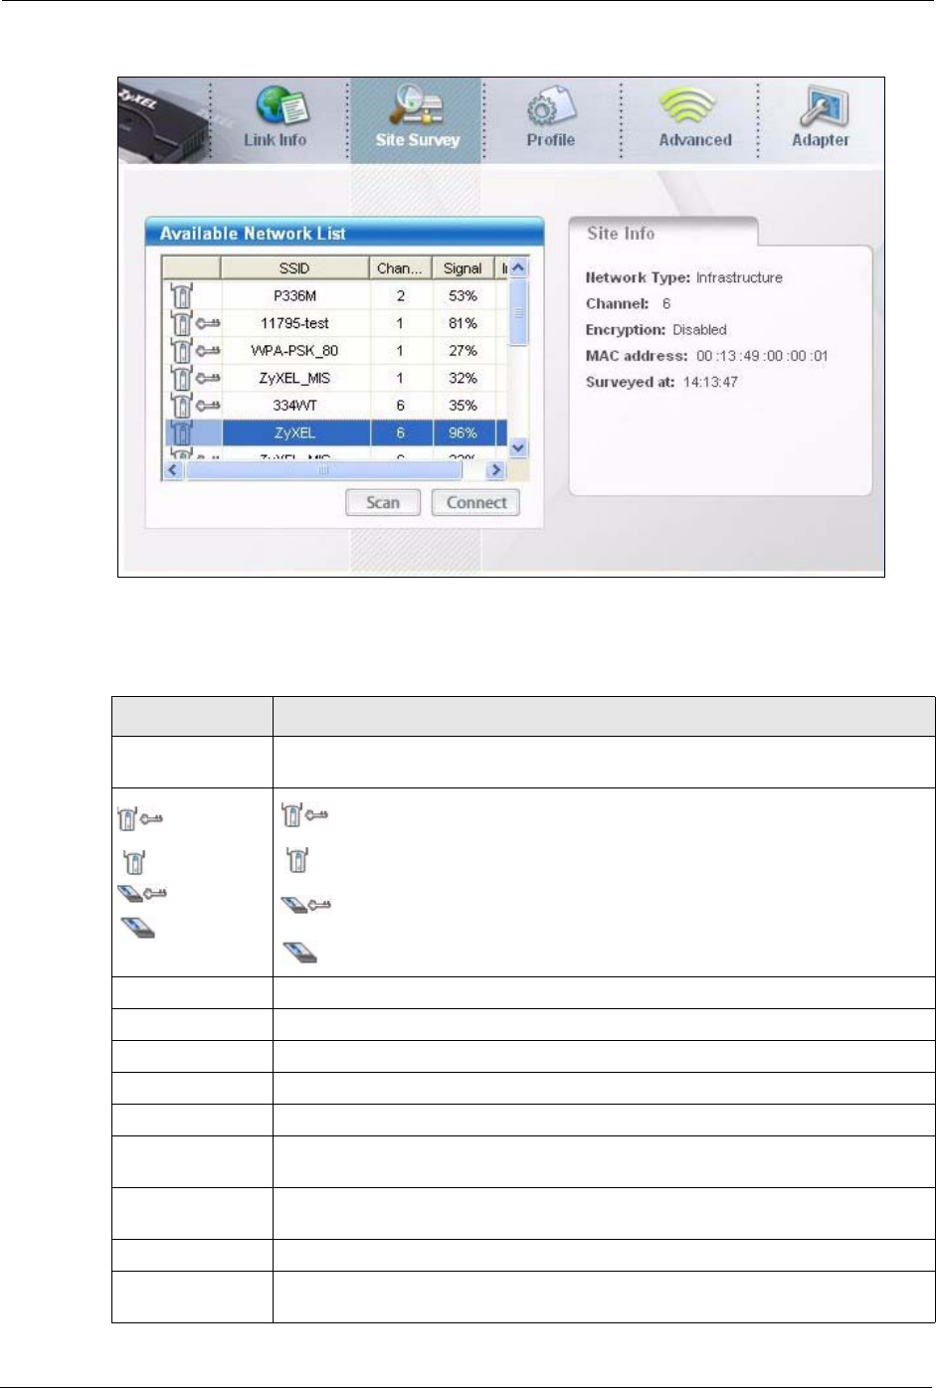936x1388 pixels.
Task: Click the secured AP icon for ZyXEL_MIS
Action: click(196, 378)
